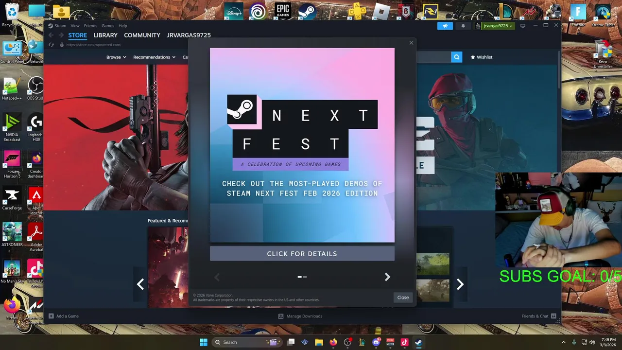622x350 pixels.
Task: Launch No Man's Sky from the desktop
Action: coord(12,271)
